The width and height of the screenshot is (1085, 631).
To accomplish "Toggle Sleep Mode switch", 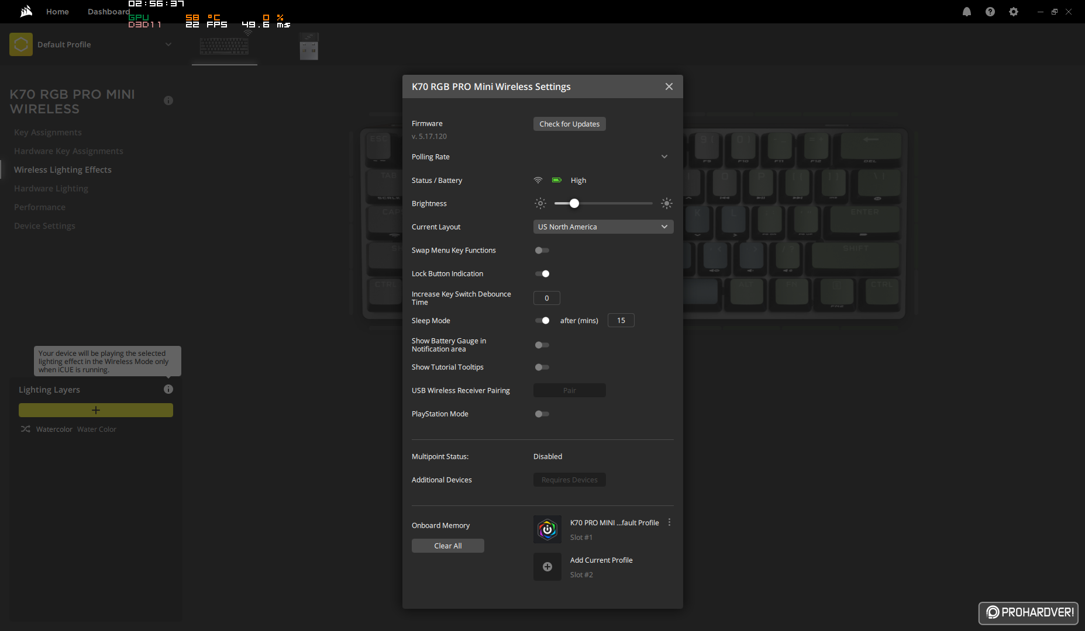I will point(542,320).
